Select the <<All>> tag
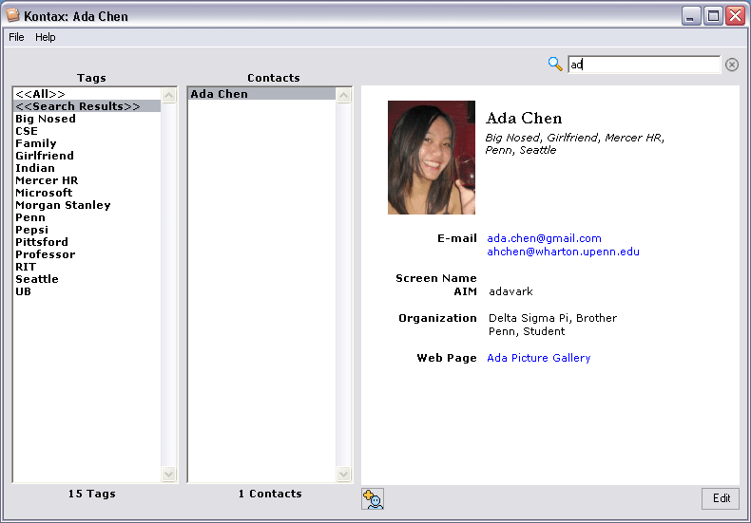This screenshot has width=751, height=523. pyautogui.click(x=87, y=94)
